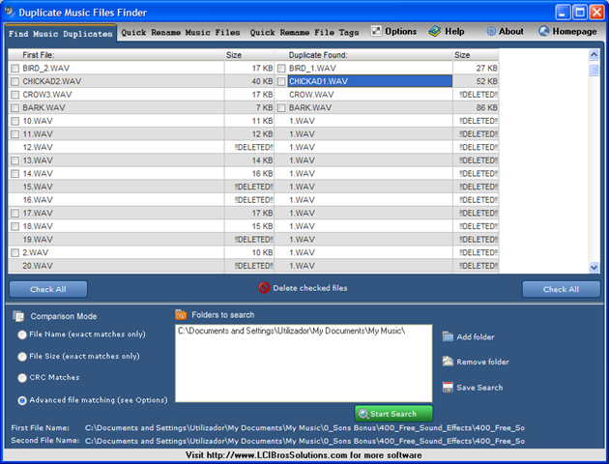
Task: Click the red Delete checked files icon
Action: pos(264,288)
